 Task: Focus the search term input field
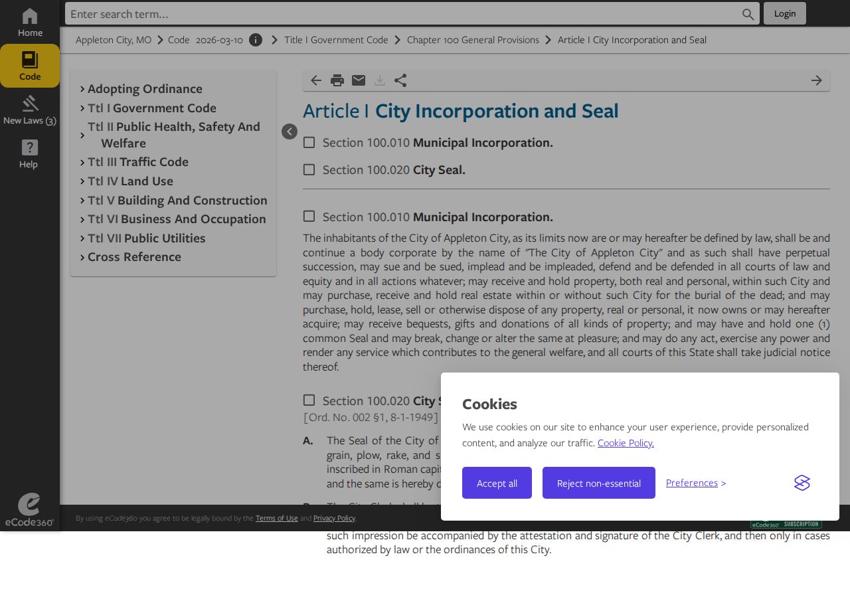[x=404, y=14]
